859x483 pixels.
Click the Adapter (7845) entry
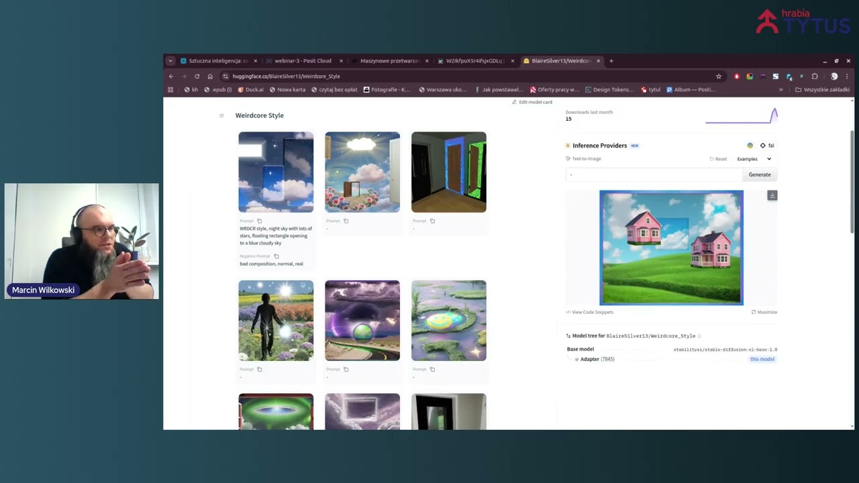(x=595, y=360)
